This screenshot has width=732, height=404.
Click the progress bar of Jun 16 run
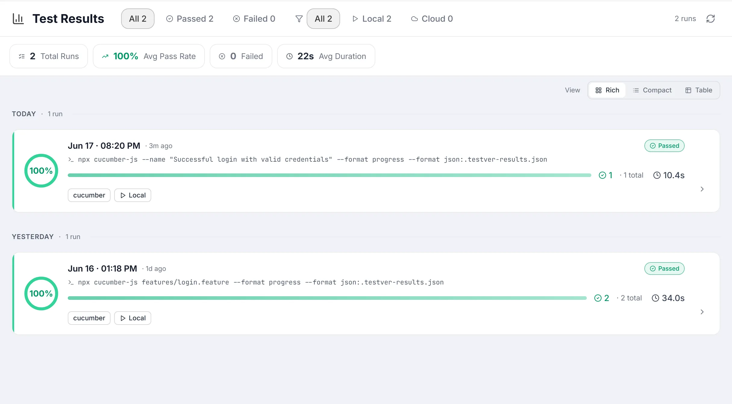(327, 298)
